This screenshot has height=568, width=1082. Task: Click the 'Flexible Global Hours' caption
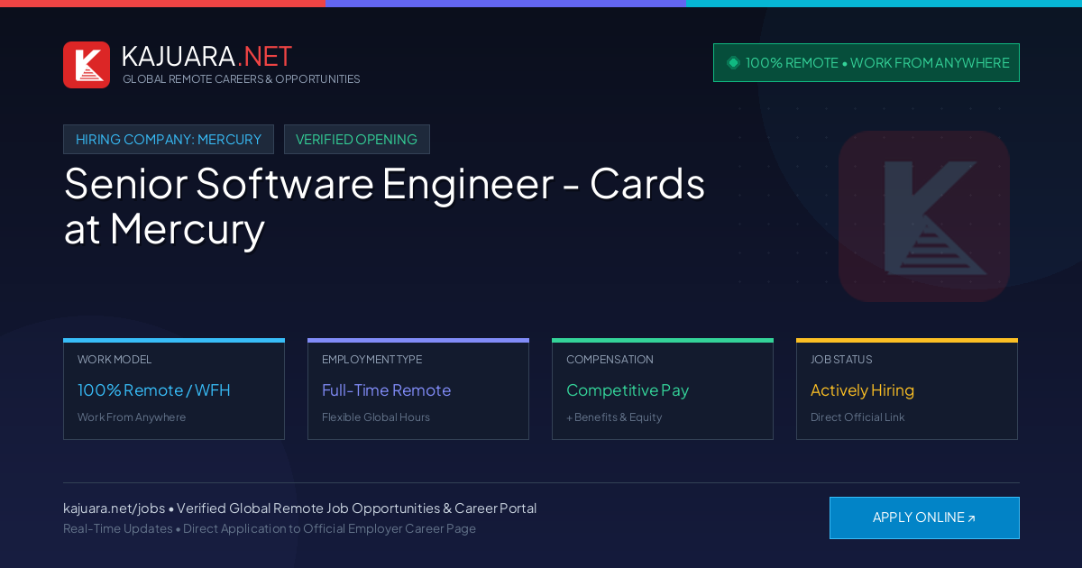click(x=376, y=417)
